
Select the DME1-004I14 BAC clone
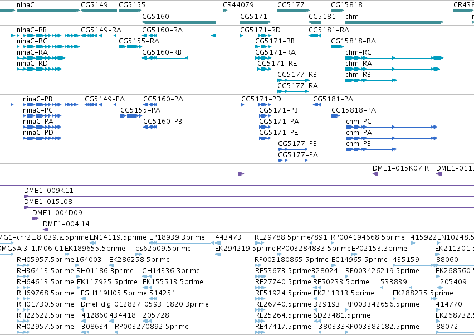(258, 230)
